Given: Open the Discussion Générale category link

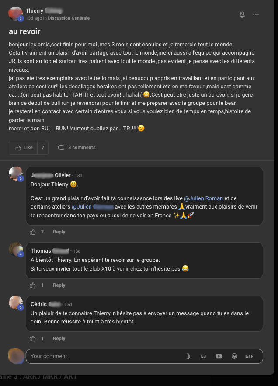Looking at the screenshot, I should tap(69, 18).
